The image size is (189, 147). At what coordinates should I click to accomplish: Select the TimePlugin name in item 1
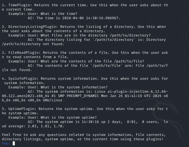(19, 5)
